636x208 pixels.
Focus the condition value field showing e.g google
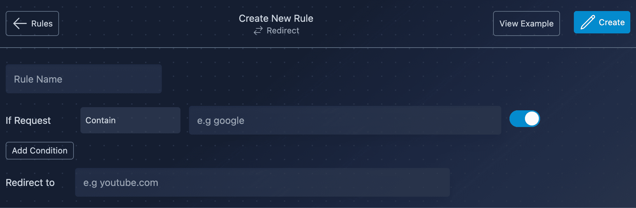(x=345, y=120)
